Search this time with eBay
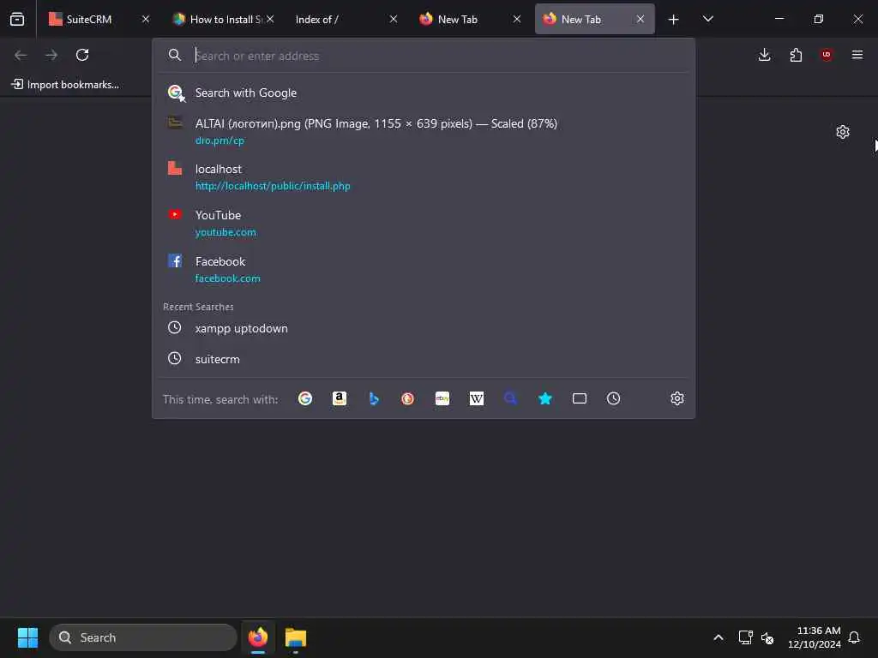Viewport: 878px width, 658px height. click(442, 398)
